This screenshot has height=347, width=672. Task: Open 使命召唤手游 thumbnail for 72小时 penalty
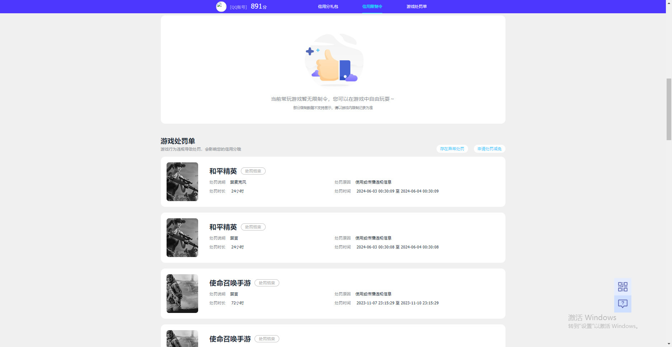pos(182,294)
